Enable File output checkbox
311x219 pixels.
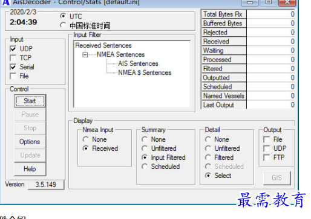point(267,139)
